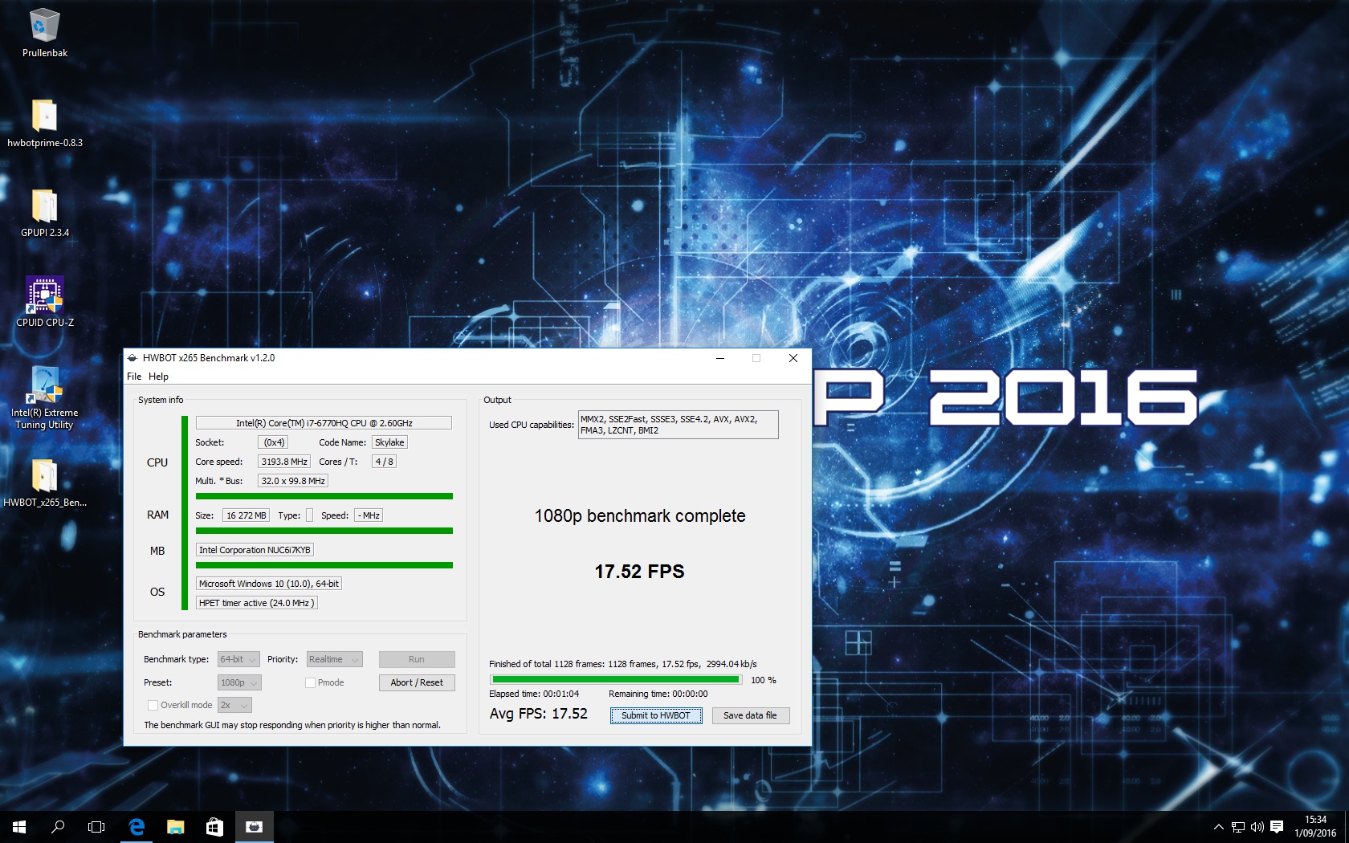
Task: Open File Explorer from the taskbar
Action: point(175,826)
